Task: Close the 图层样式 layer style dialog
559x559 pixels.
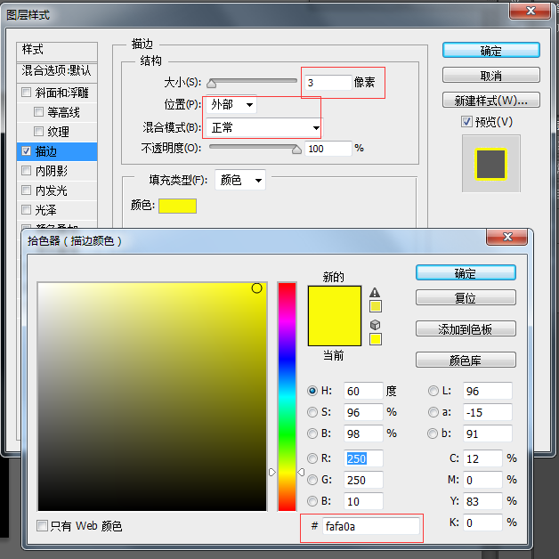Action: [x=531, y=11]
